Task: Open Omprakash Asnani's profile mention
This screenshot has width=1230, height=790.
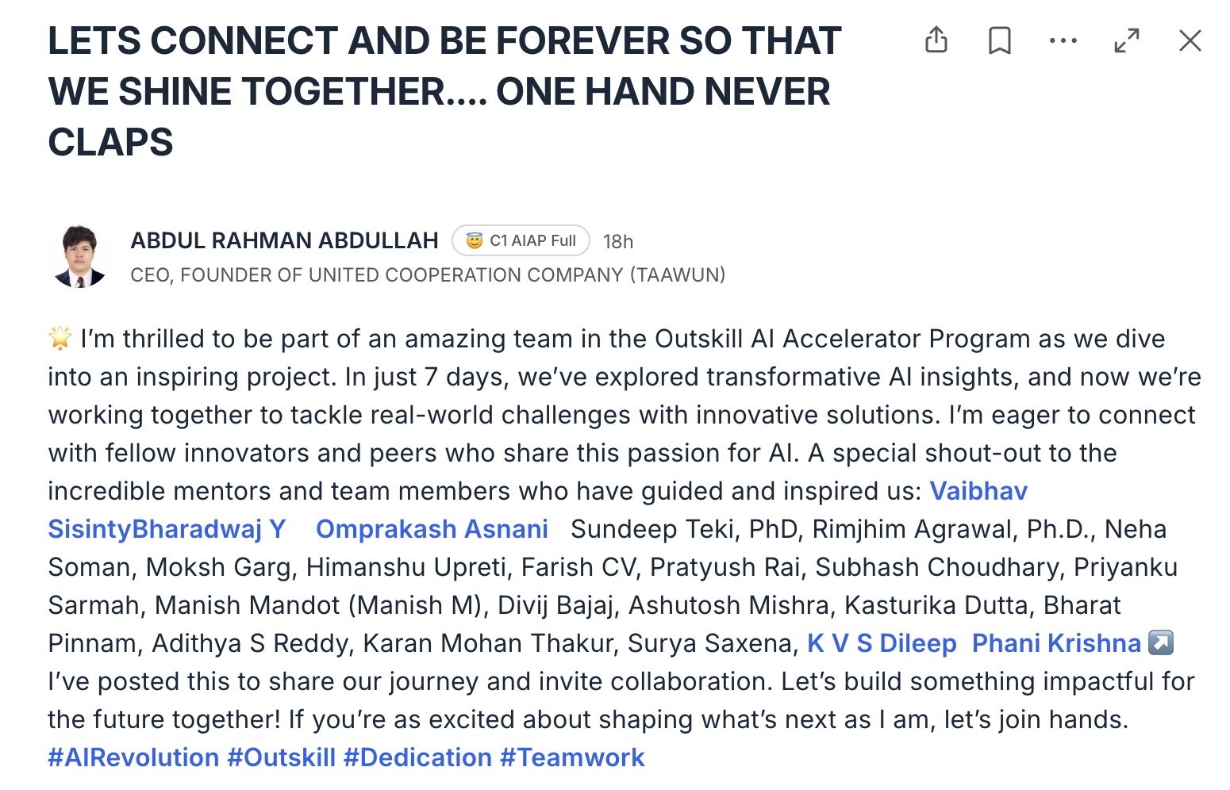Action: [x=432, y=529]
